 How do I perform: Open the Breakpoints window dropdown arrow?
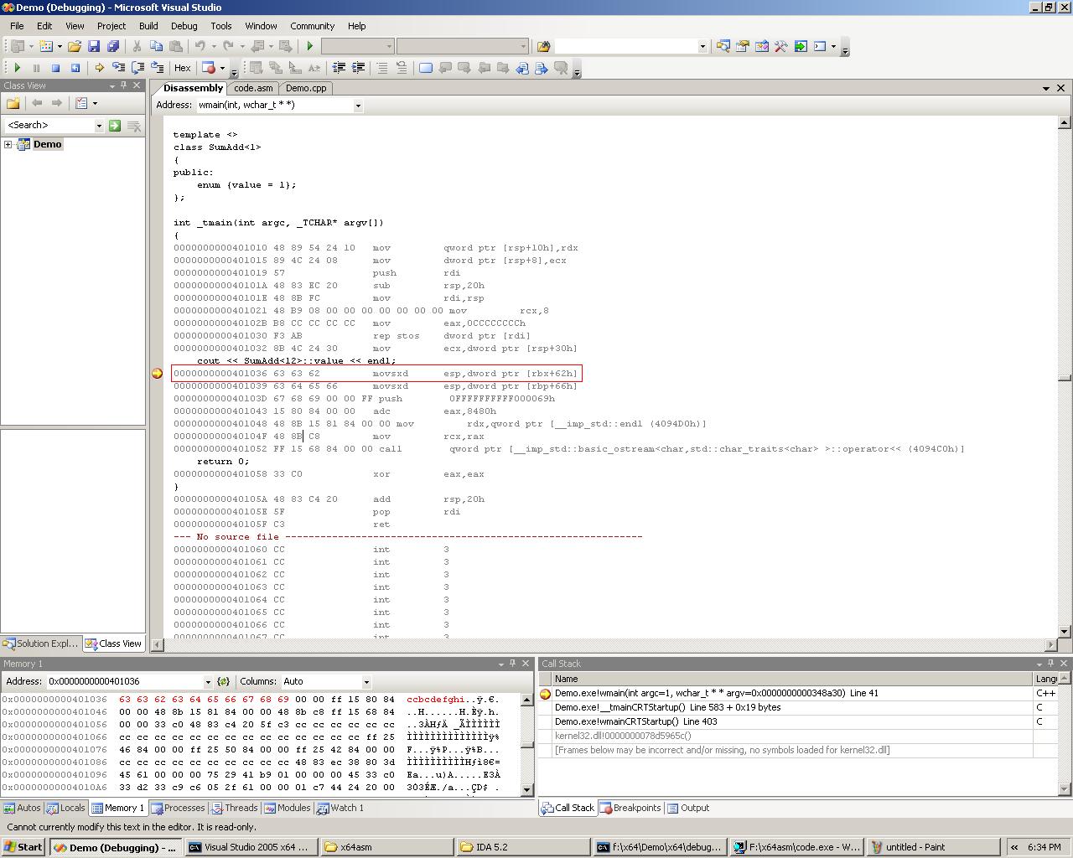coord(222,68)
